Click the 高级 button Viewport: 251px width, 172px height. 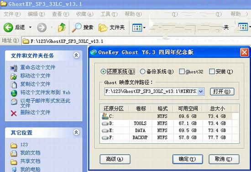(115, 159)
